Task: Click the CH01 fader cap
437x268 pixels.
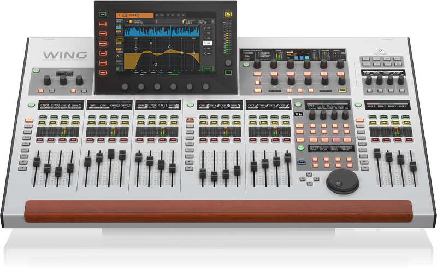Action: coord(37,162)
